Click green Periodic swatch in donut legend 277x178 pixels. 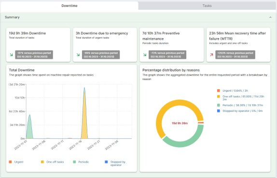(x=219, y=105)
